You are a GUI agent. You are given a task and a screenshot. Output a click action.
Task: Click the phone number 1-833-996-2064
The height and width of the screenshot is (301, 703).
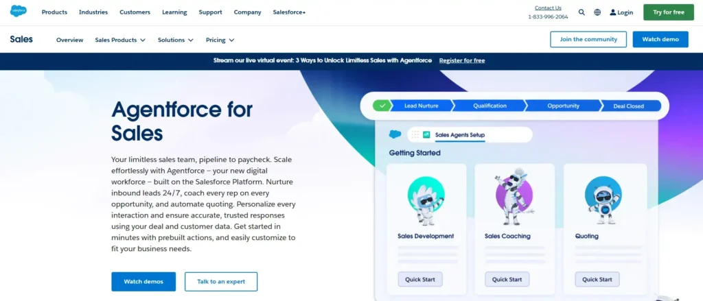548,17
